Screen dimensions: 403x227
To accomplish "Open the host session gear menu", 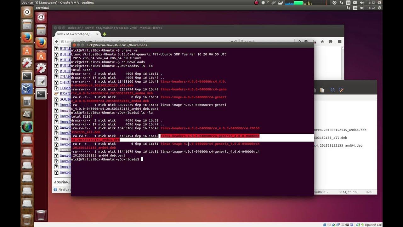I will [x=379, y=3].
